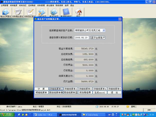Expand the customer name dropdown
The image size is (156, 117).
pos(104,30)
